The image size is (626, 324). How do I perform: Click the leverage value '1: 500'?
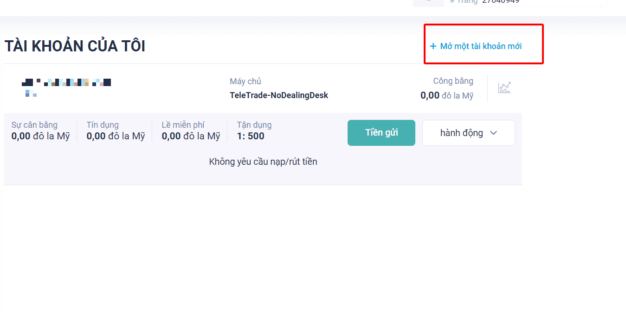pyautogui.click(x=251, y=136)
